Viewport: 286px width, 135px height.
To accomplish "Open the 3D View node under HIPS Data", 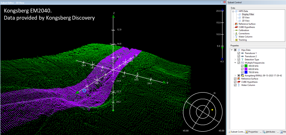I will point(246,18).
